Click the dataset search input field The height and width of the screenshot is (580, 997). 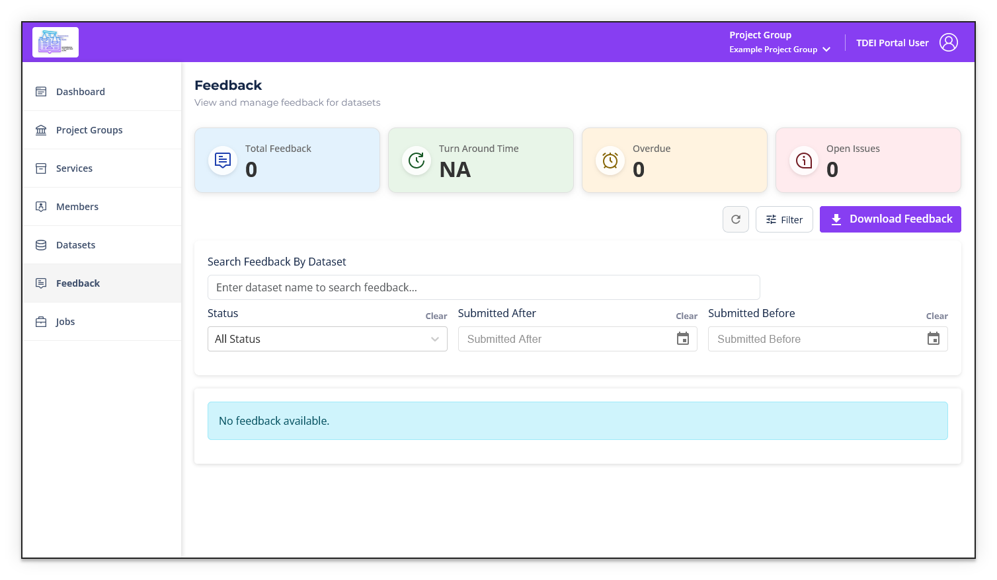483,287
